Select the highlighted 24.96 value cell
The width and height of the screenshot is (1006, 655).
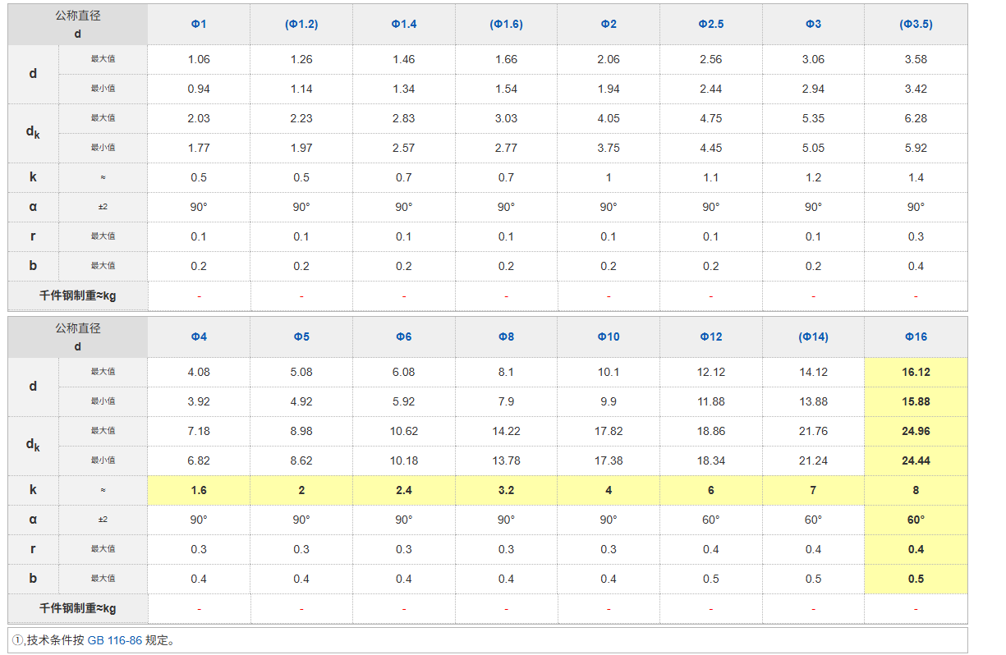916,431
